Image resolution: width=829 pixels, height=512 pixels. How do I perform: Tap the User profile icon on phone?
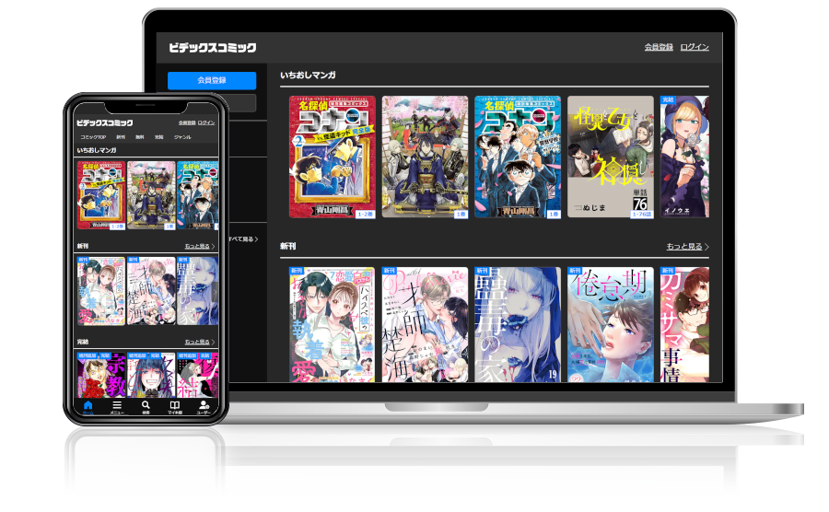pyautogui.click(x=204, y=405)
